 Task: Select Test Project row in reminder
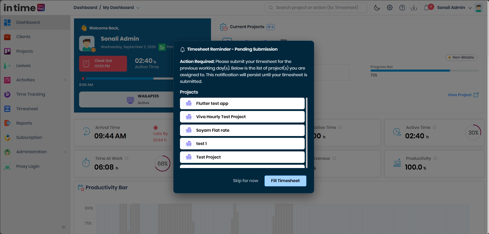click(242, 157)
